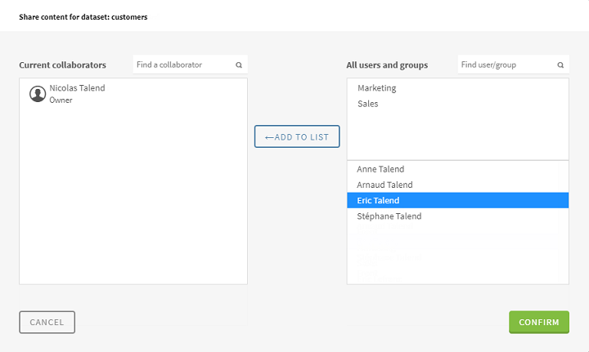589x352 pixels.
Task: Click the magnifier icon in user/group search
Action: pyautogui.click(x=561, y=65)
